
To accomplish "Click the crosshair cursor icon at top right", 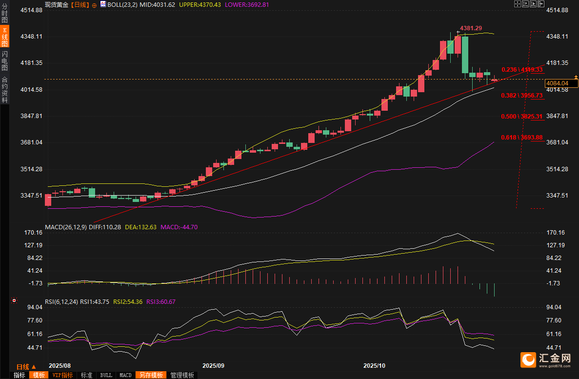I will pyautogui.click(x=518, y=4).
